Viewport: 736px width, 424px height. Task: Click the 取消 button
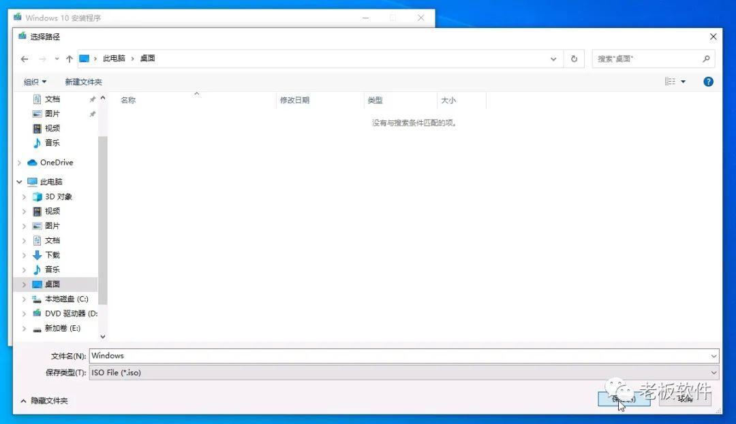685,400
